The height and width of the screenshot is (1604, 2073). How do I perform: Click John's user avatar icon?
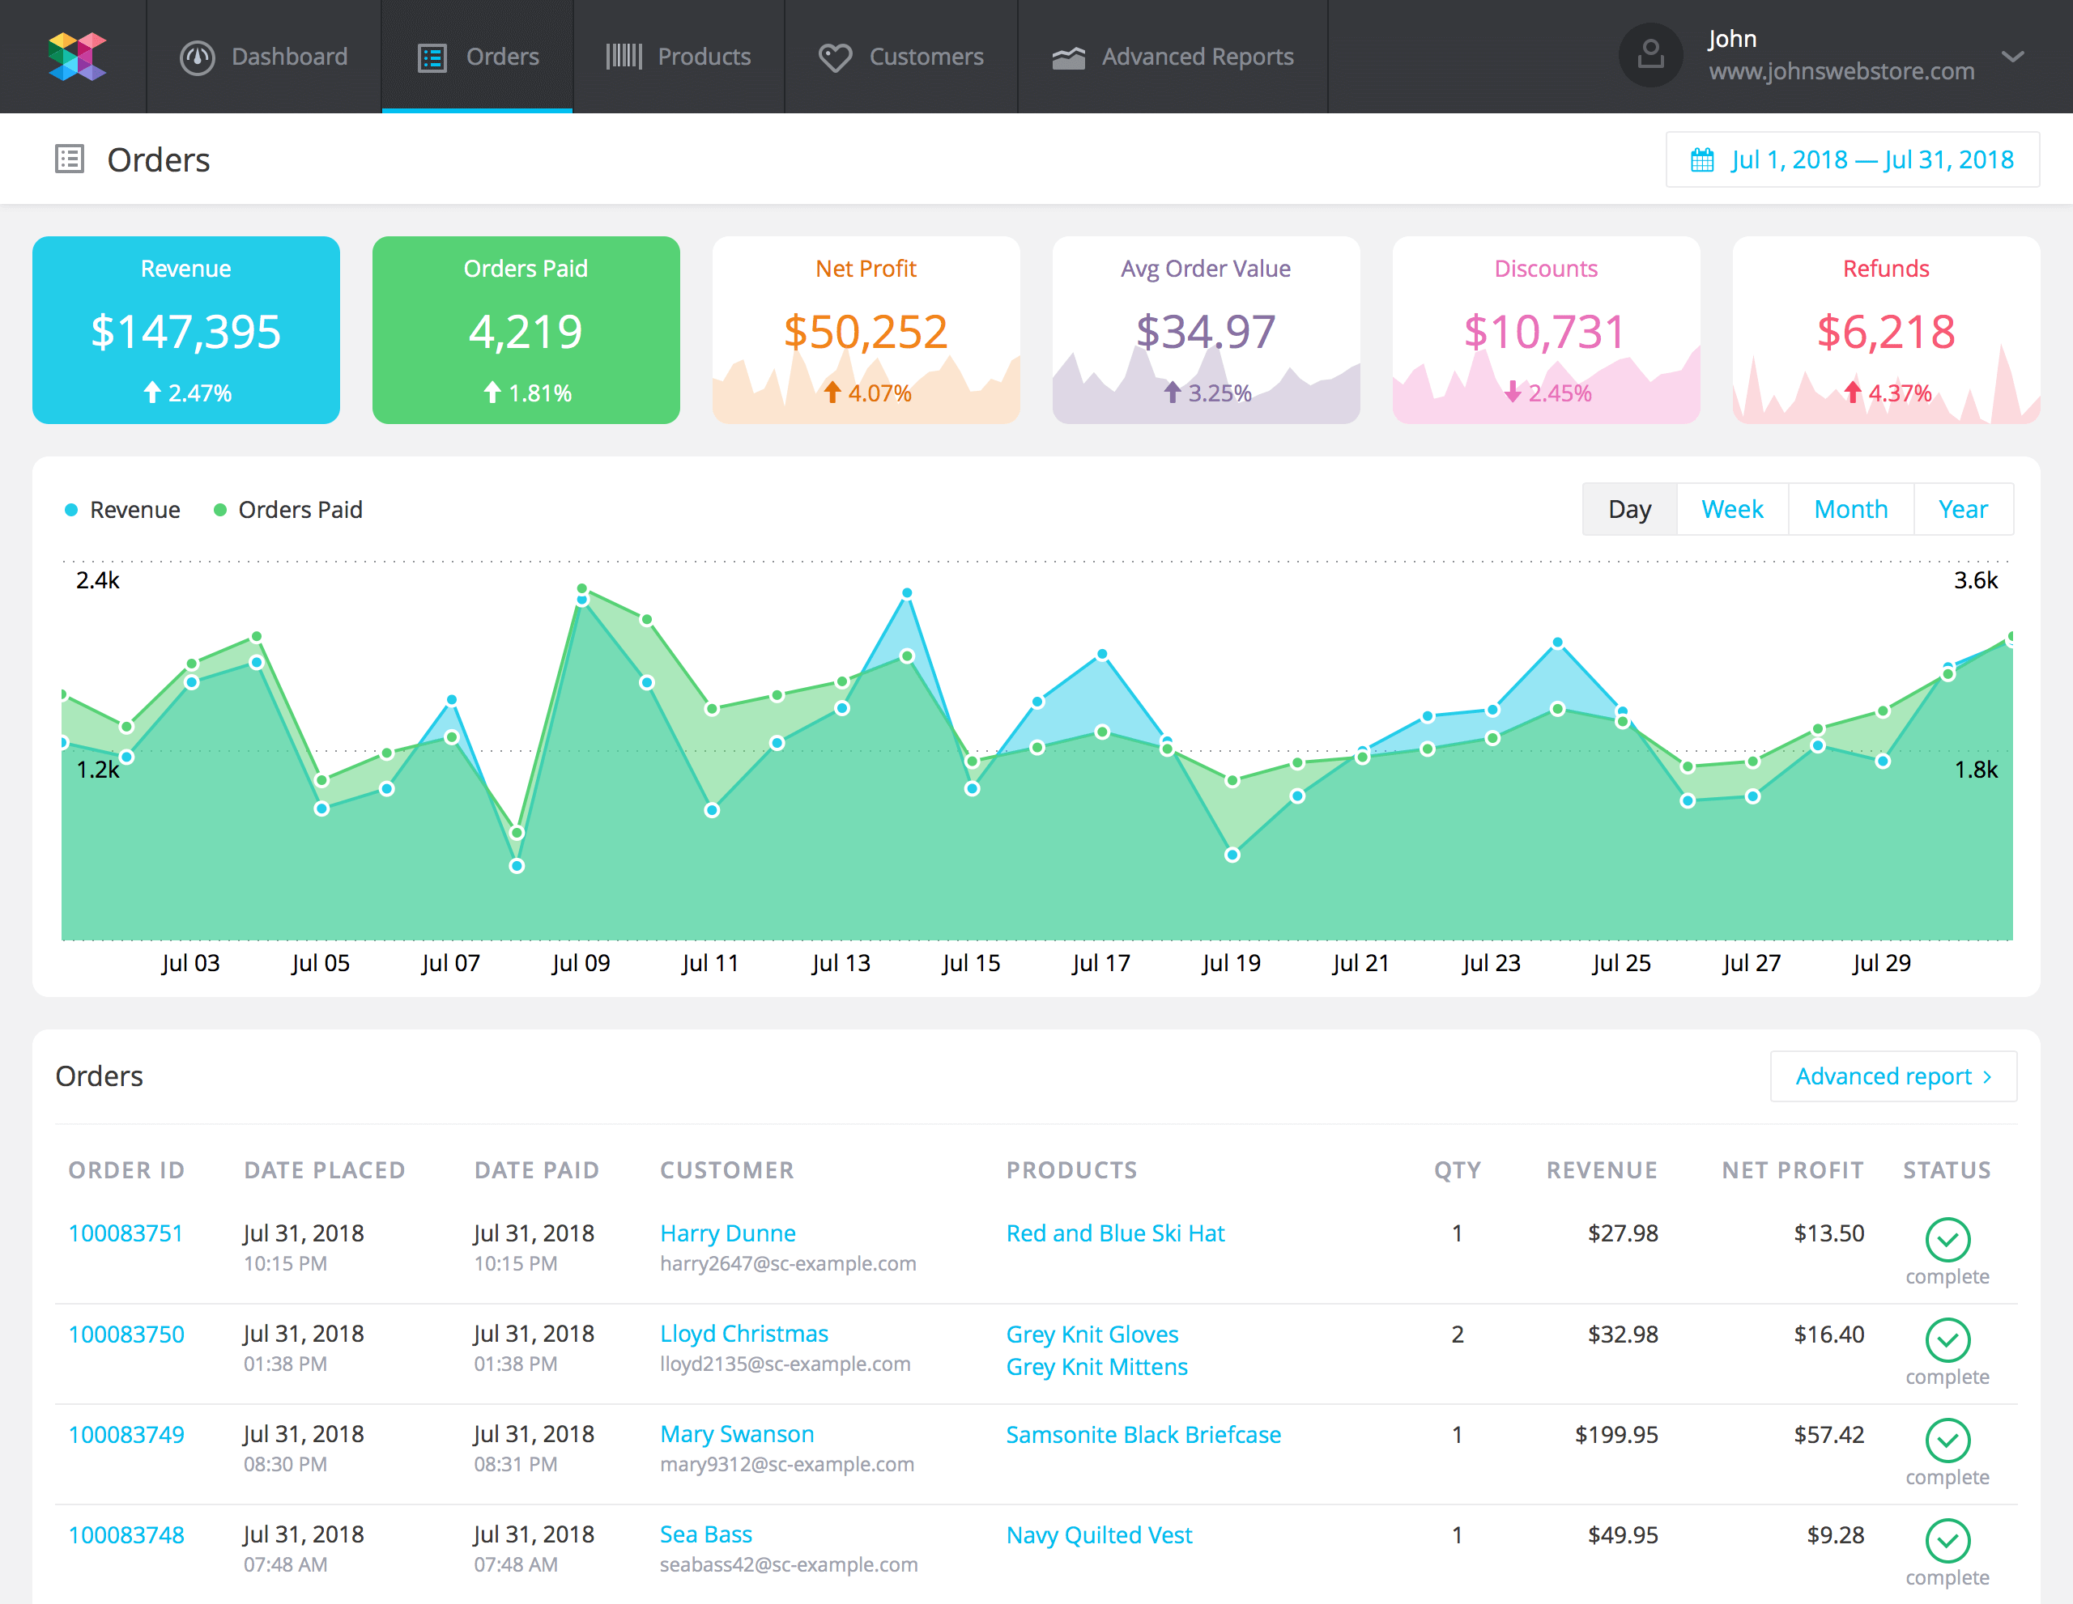(1649, 55)
